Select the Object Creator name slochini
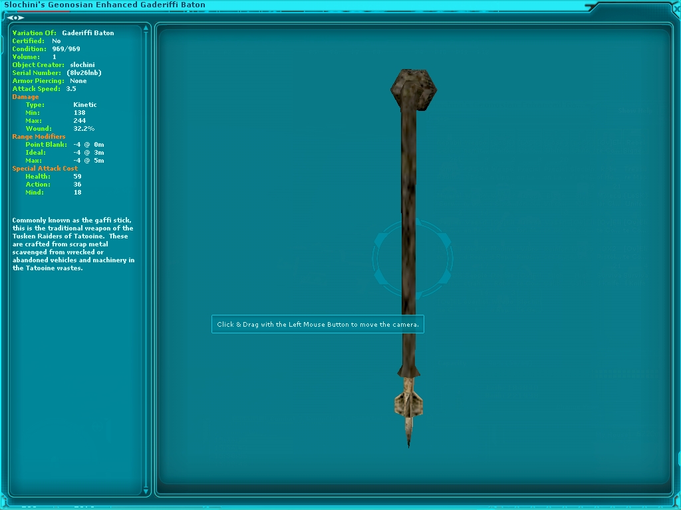The height and width of the screenshot is (510, 681). pyautogui.click(x=82, y=65)
